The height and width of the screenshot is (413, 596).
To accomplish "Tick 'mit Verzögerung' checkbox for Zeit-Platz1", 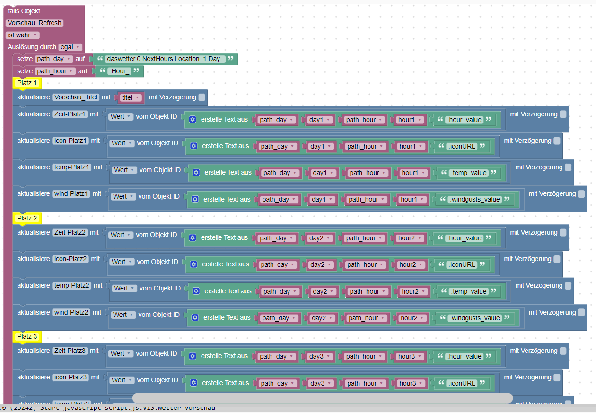I will click(563, 114).
